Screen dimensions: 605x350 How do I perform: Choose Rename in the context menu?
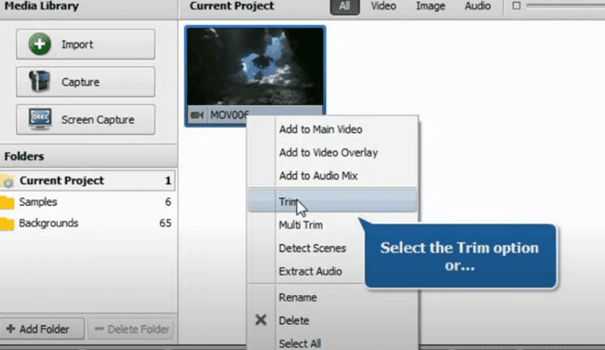(x=332, y=298)
